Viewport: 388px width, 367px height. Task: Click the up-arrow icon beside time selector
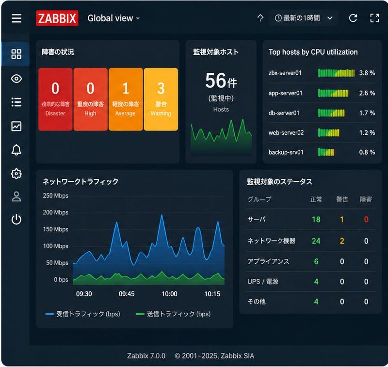[260, 18]
